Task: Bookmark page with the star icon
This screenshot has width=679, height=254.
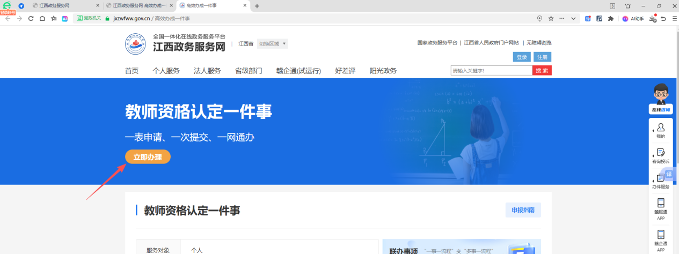Action: pyautogui.click(x=551, y=18)
